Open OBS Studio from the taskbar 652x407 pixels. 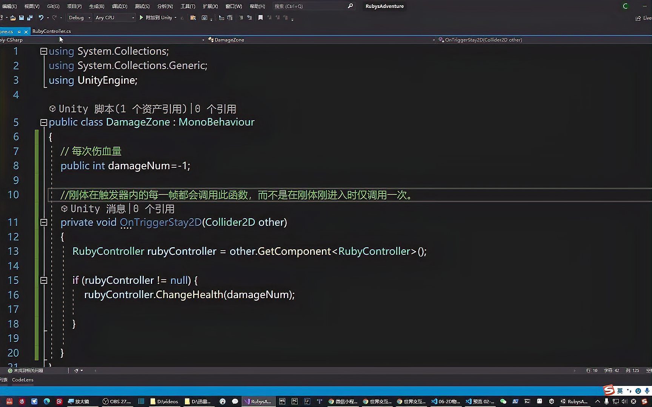pos(117,401)
